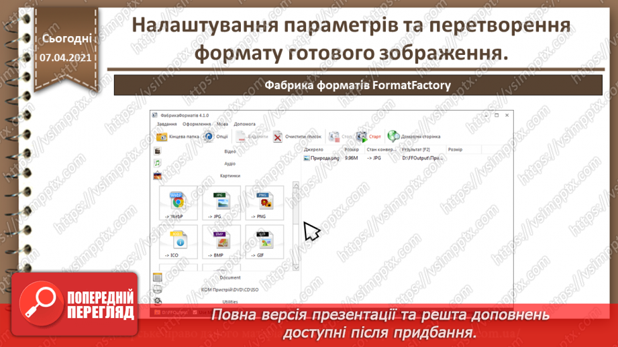Click the ROM device disc icon
618x347 pixels.
(157, 289)
